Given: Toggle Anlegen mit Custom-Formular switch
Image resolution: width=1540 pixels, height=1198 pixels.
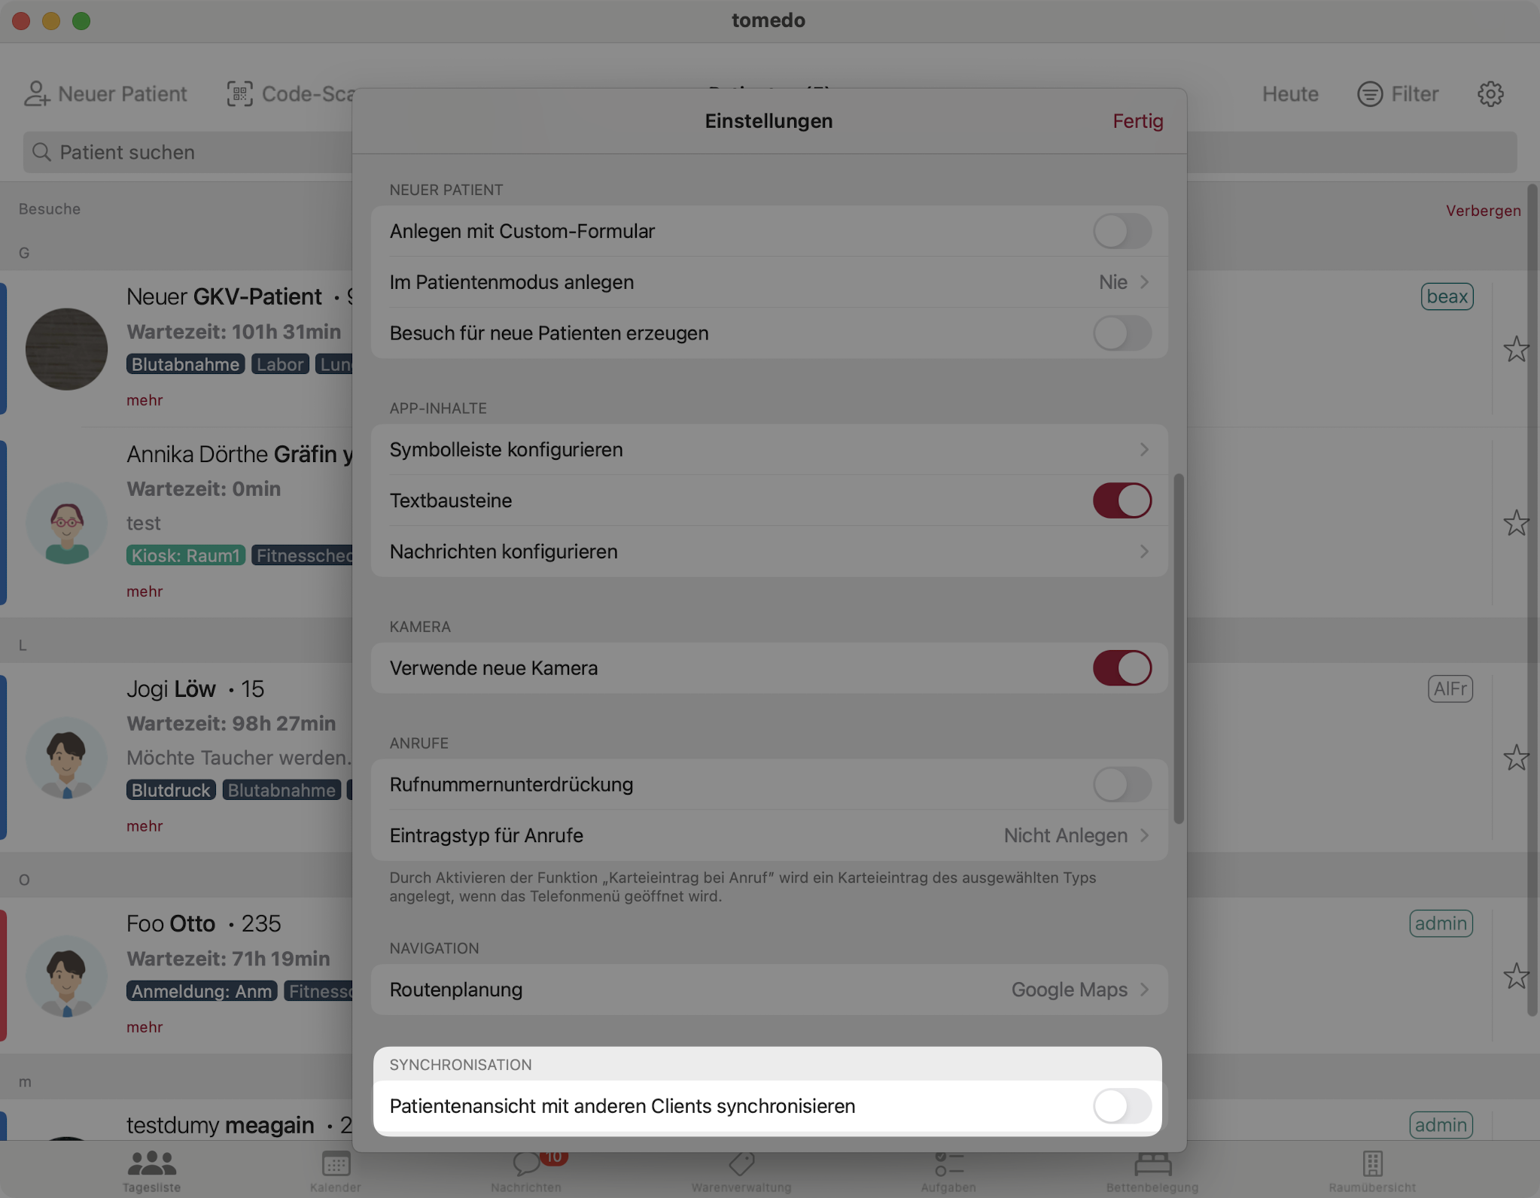Looking at the screenshot, I should pyautogui.click(x=1122, y=231).
